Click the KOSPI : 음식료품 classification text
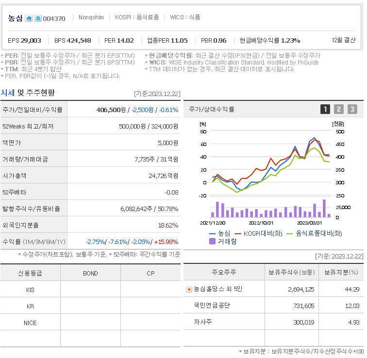The height and width of the screenshot is (358, 367). (137, 17)
